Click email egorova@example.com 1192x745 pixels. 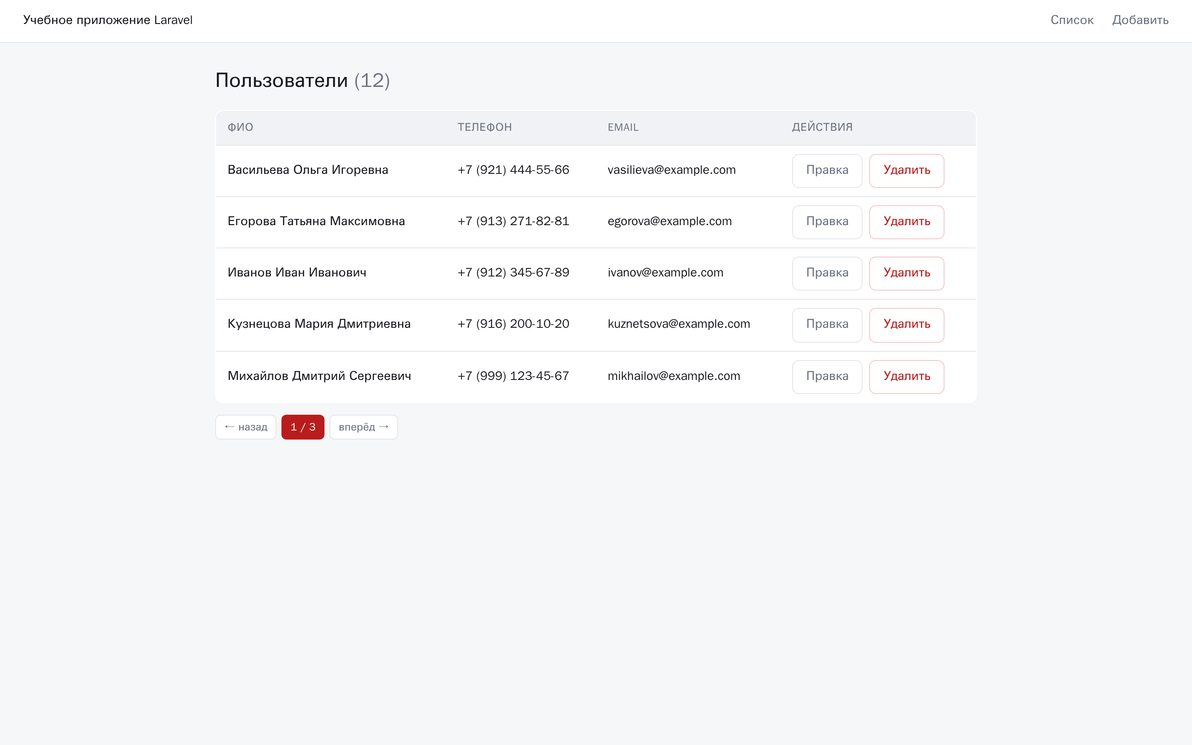[x=669, y=221]
